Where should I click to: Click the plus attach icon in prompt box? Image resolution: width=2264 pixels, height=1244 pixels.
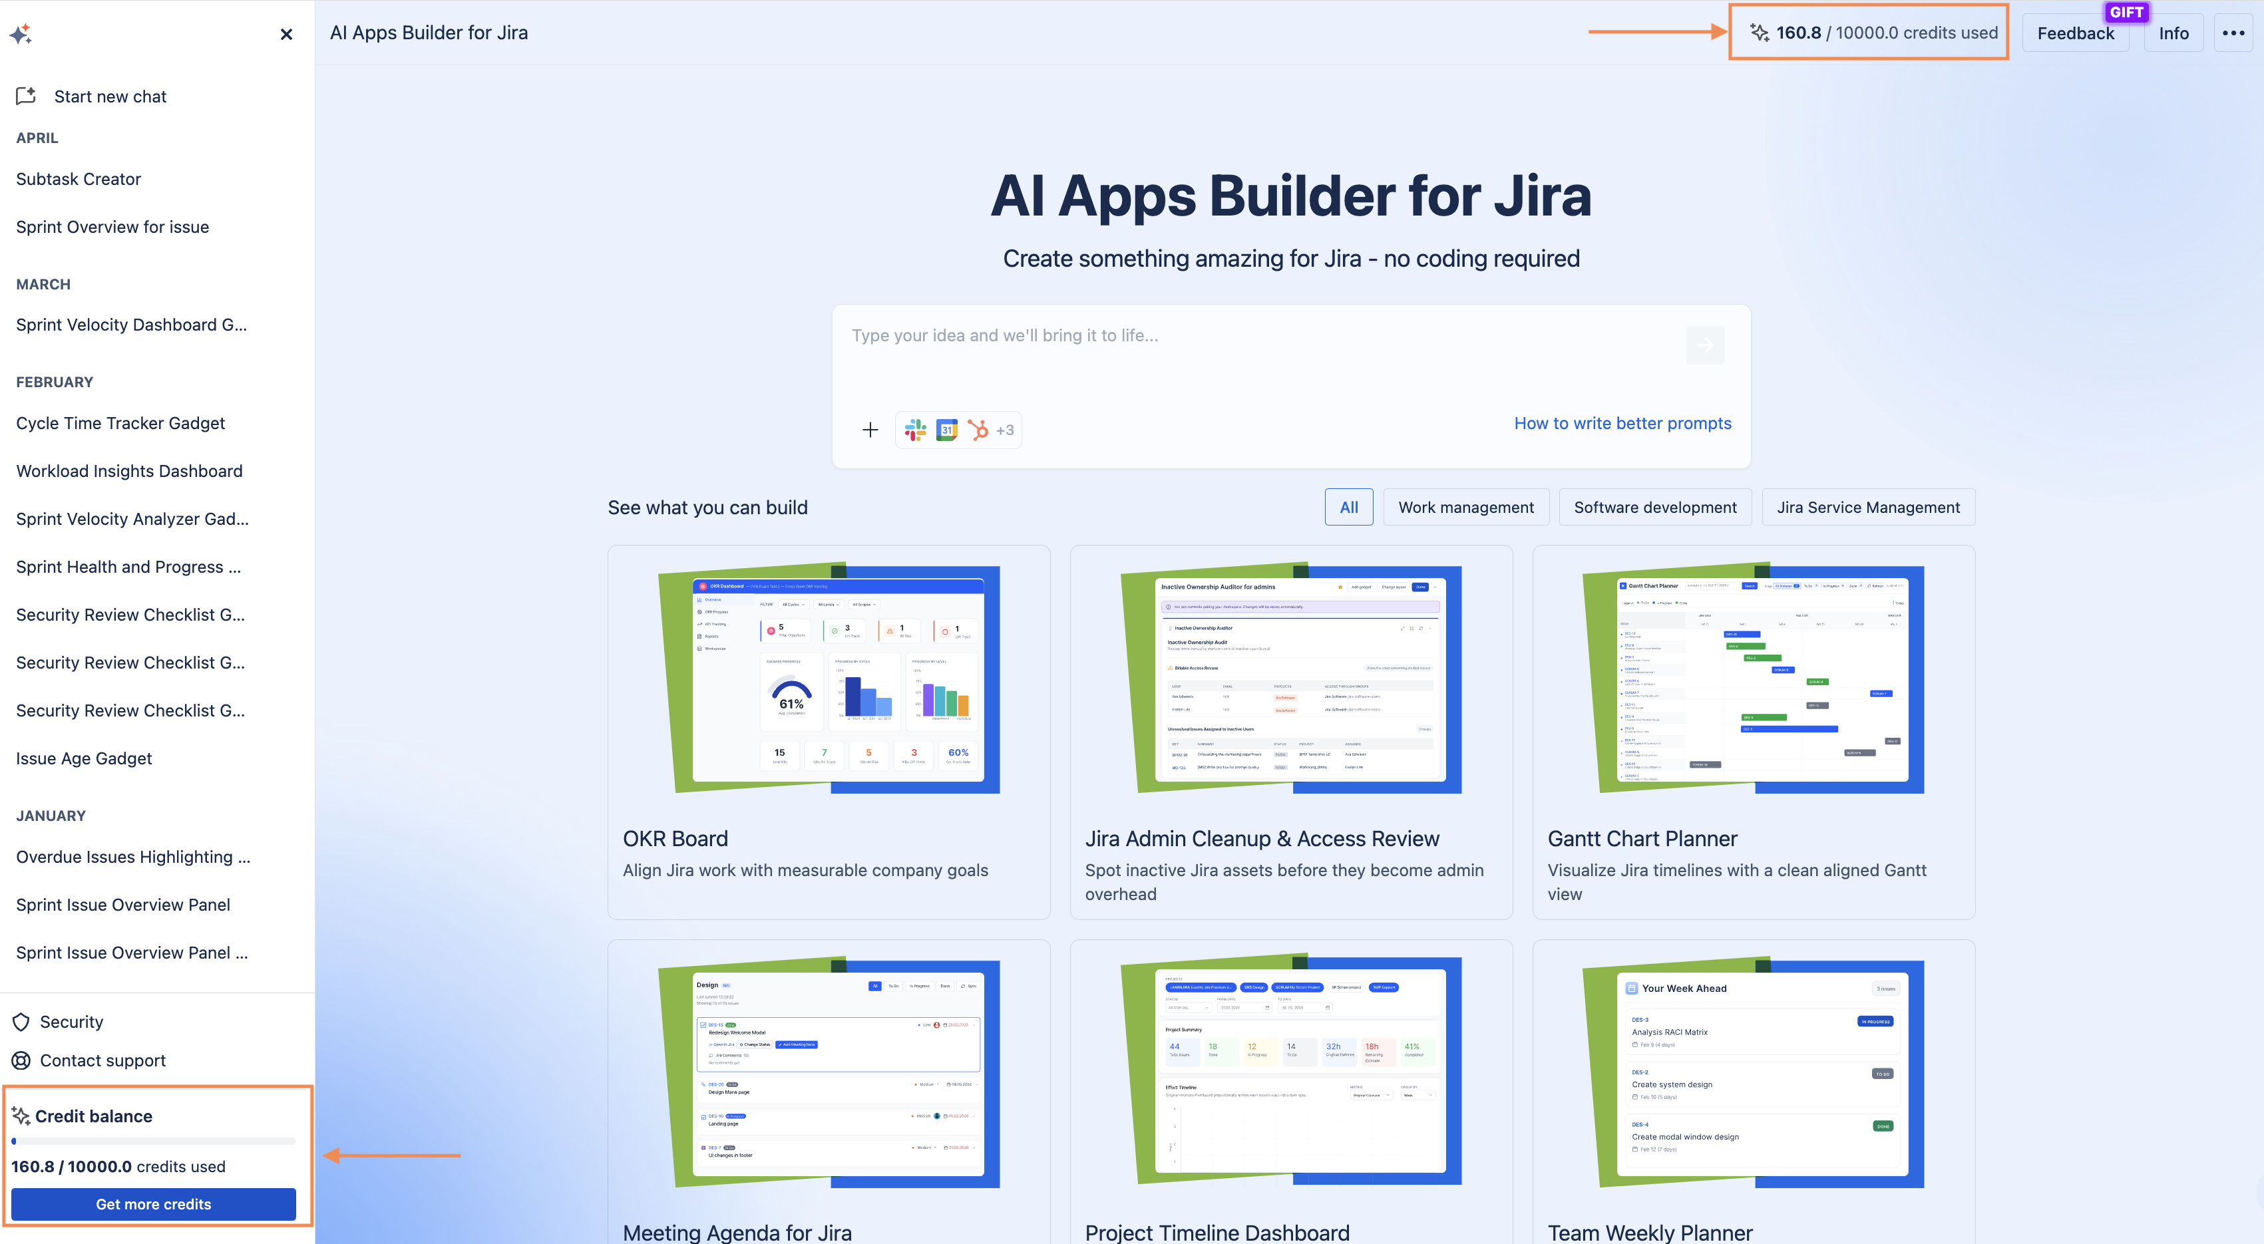click(870, 430)
